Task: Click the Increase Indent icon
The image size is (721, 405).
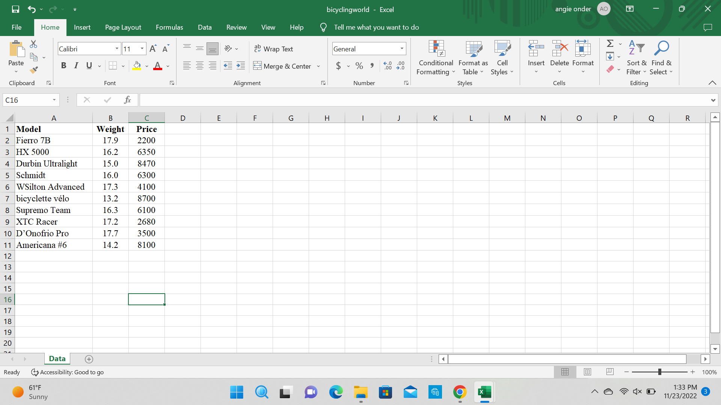Action: coord(241,66)
